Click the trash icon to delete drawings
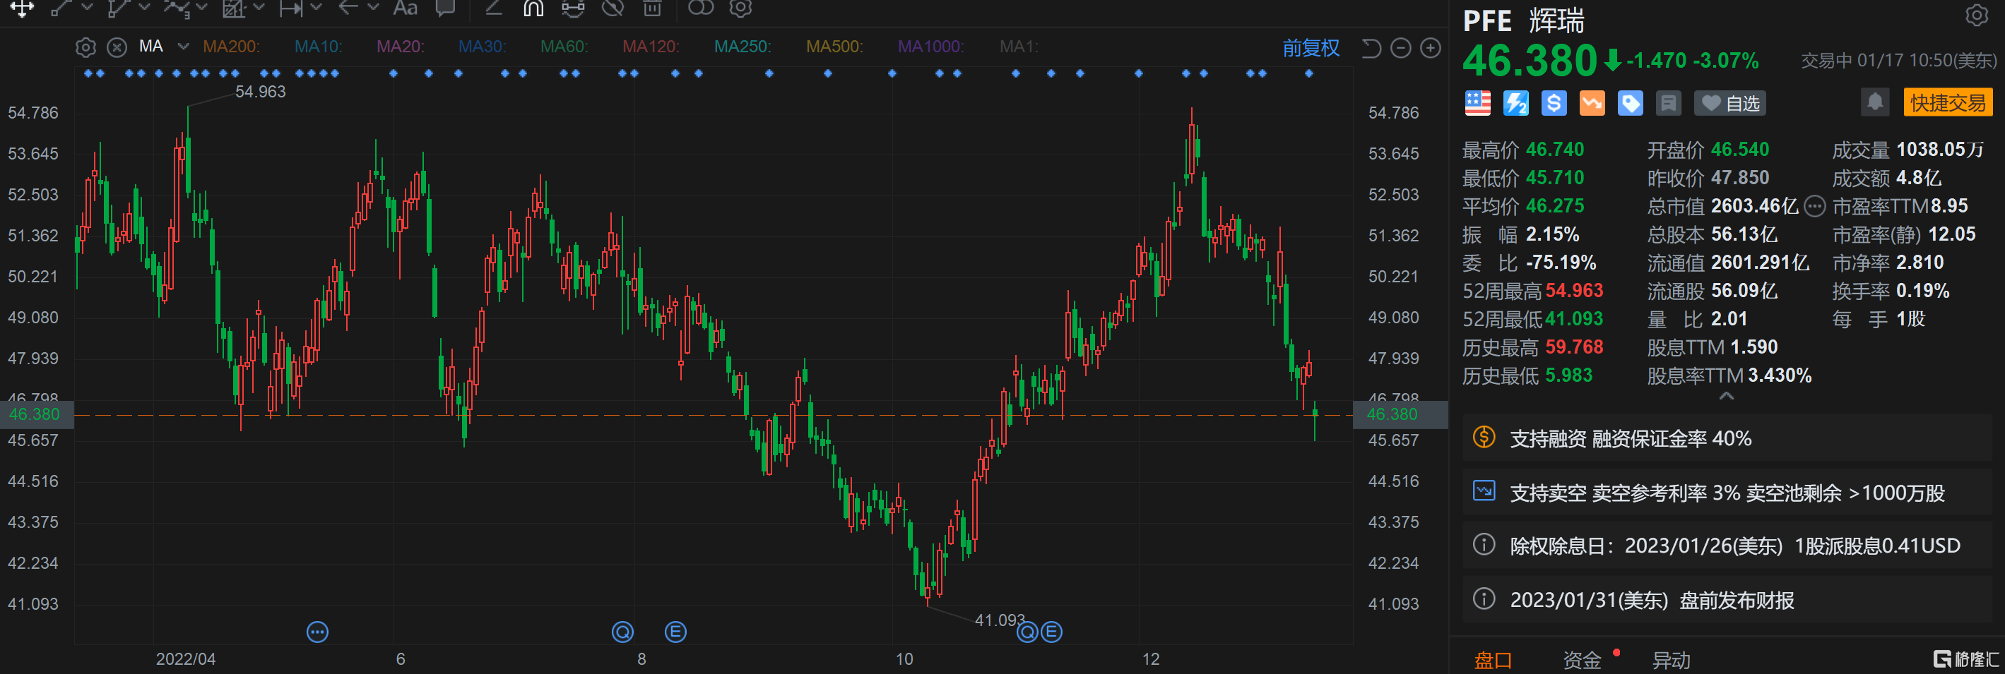The image size is (2005, 674). [652, 8]
